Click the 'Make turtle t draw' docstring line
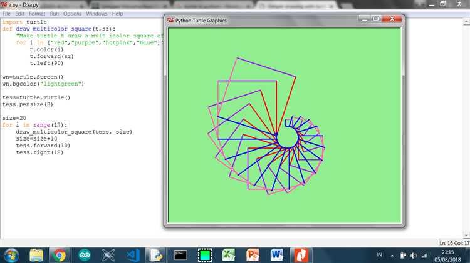 (x=90, y=36)
